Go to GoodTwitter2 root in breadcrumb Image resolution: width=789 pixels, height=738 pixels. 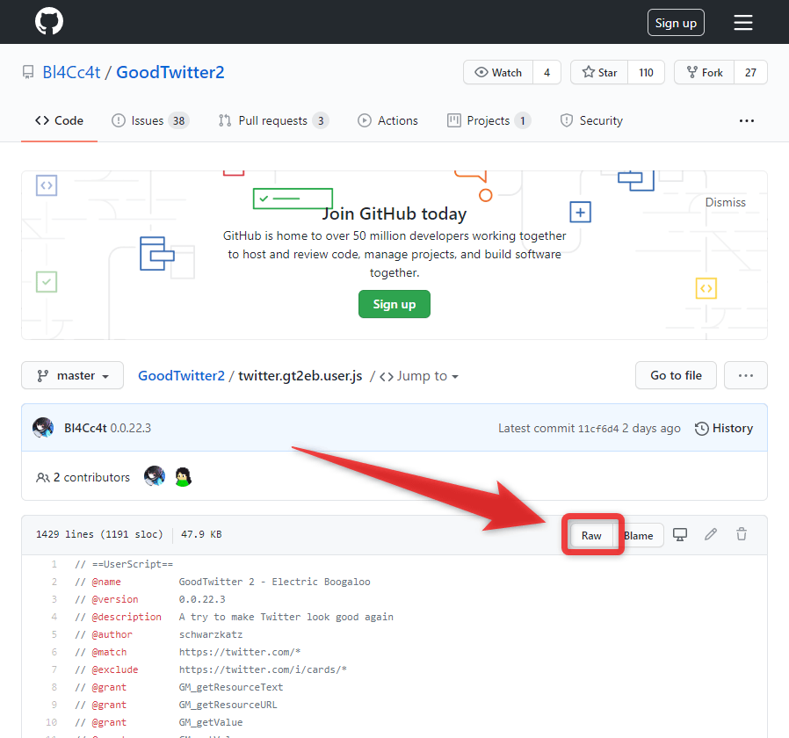[181, 376]
